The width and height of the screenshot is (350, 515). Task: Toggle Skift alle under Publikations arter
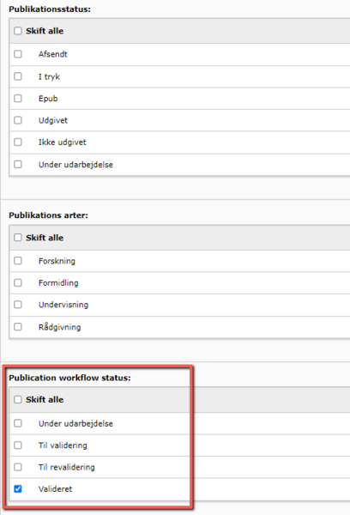(18, 238)
